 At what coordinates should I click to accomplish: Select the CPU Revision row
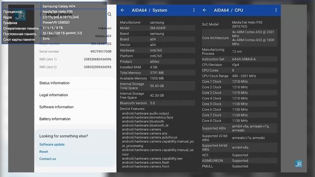(240, 65)
